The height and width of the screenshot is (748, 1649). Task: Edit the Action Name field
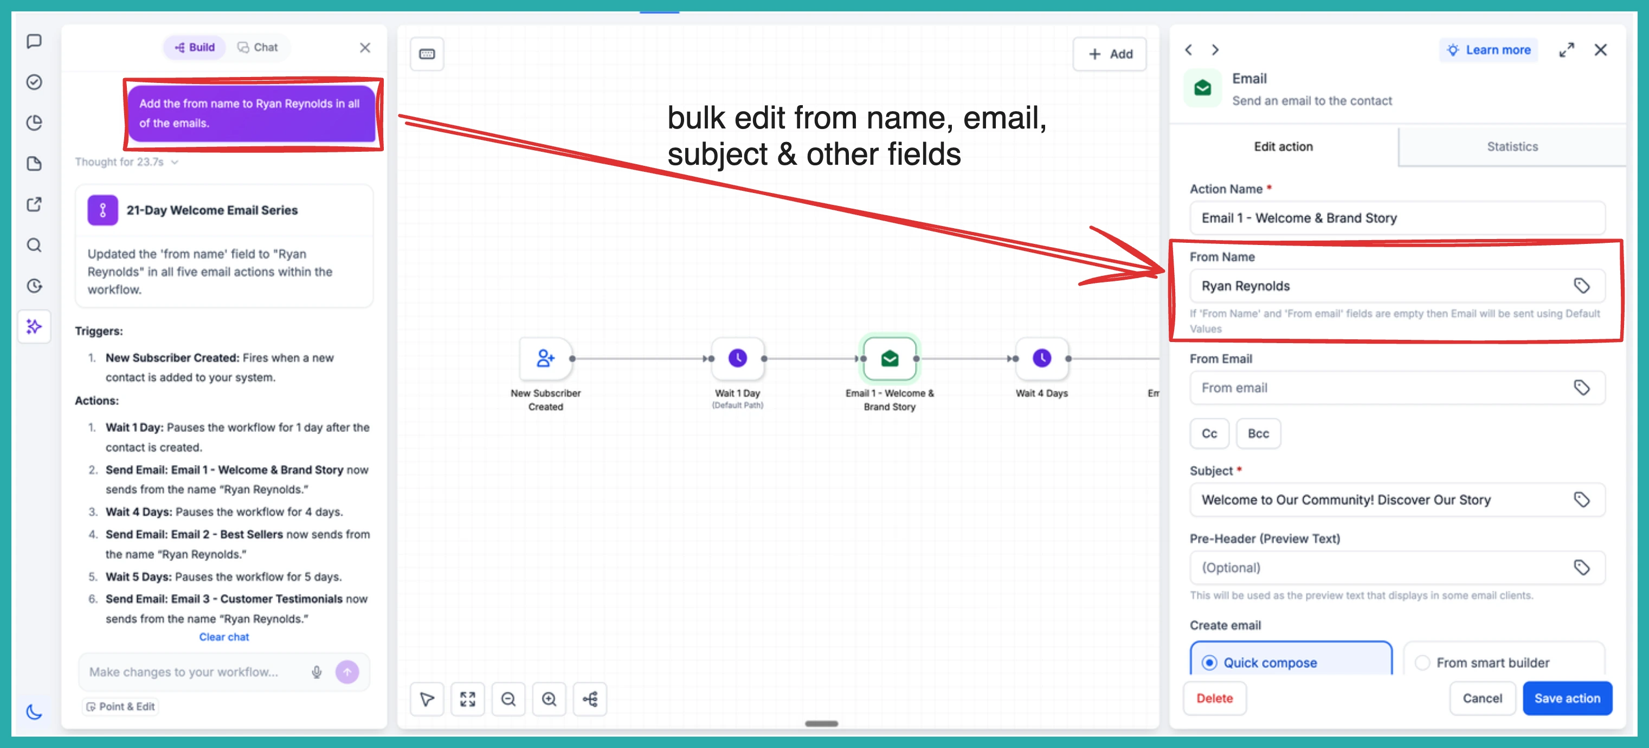1397,218
